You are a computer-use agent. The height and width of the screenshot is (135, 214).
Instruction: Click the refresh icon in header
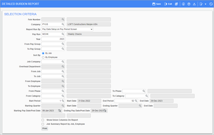click(211, 4)
